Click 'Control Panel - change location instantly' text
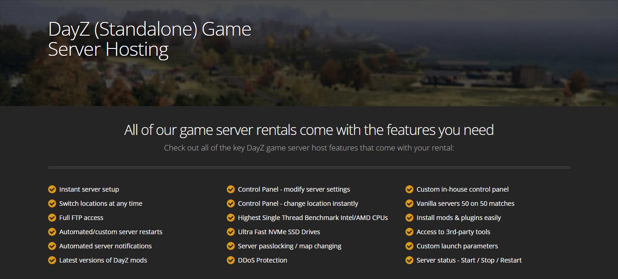The height and width of the screenshot is (279, 618). (298, 204)
